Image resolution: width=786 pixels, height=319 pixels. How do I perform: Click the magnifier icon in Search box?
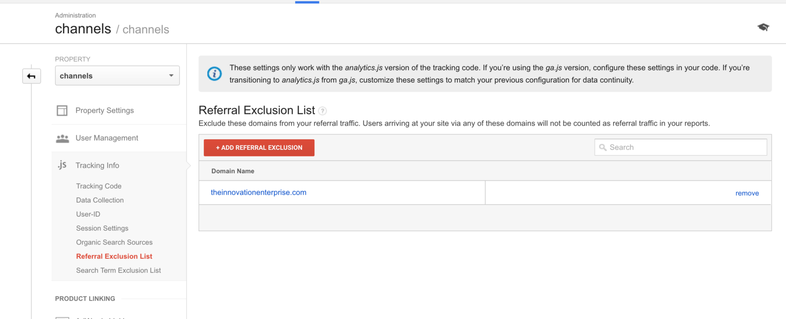tap(603, 147)
